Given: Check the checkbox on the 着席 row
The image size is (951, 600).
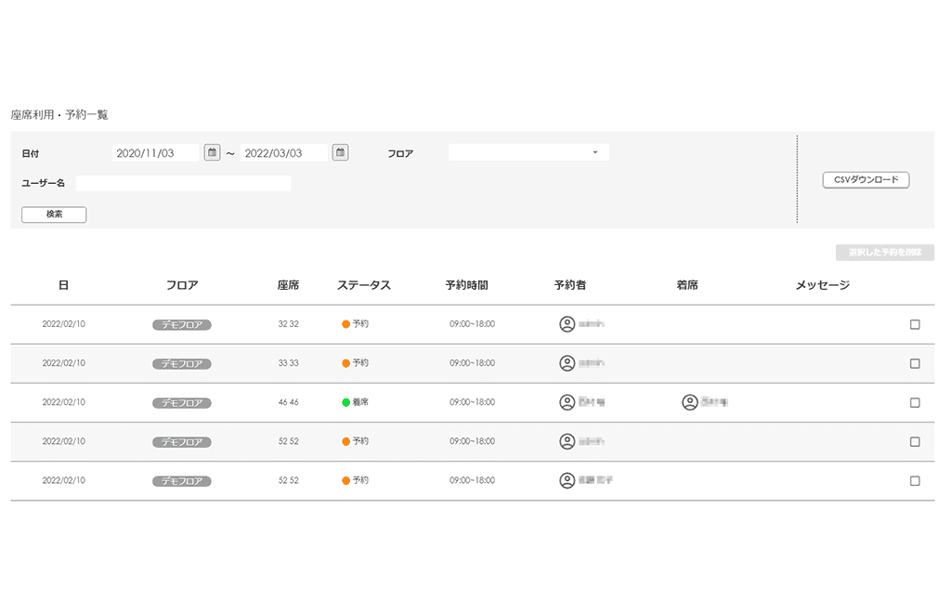Looking at the screenshot, I should pos(914,402).
